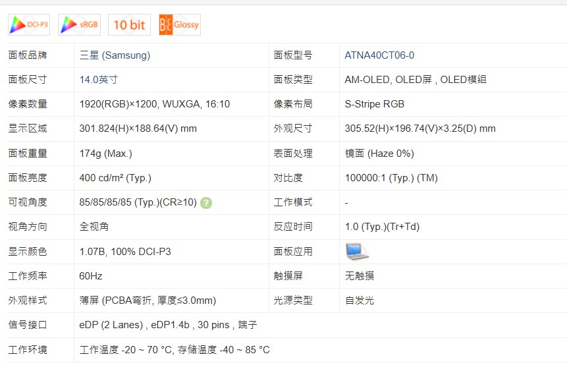
Task: Click the S-Stripe RGB pixel layout value
Action: [374, 104]
